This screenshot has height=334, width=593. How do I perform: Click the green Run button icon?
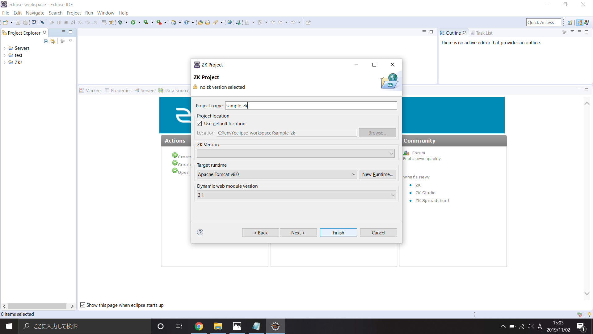click(x=133, y=22)
